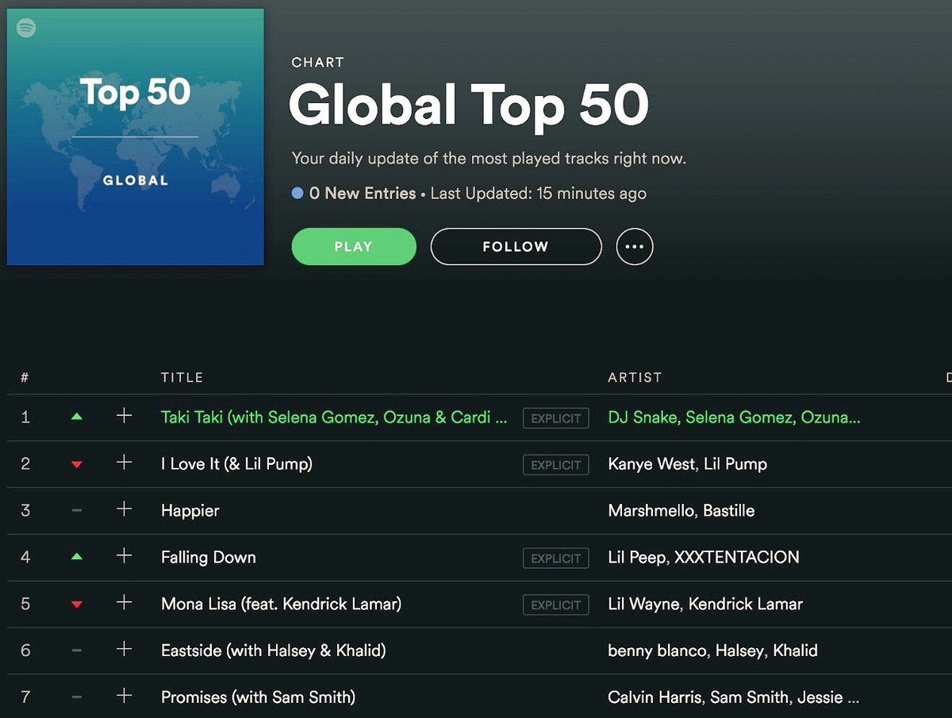
Task: Follow the Global Top 50 chart
Action: [516, 247]
